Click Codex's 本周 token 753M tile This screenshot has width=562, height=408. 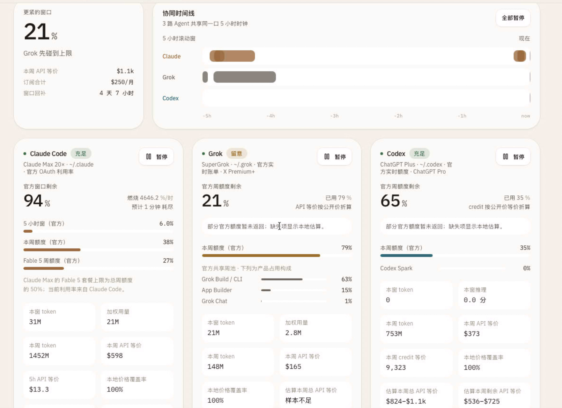click(x=416, y=329)
